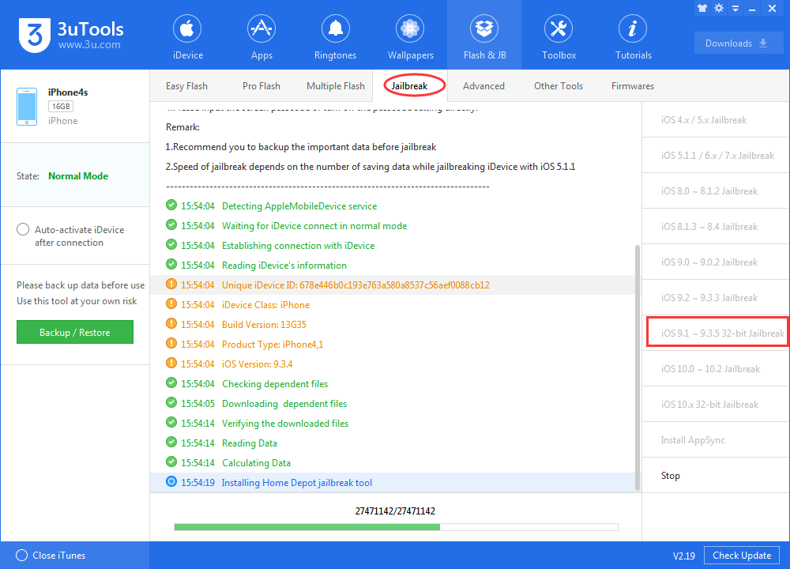Screen dimensions: 790x569
Task: Go to the Ringtones bell icon
Action: (x=336, y=28)
